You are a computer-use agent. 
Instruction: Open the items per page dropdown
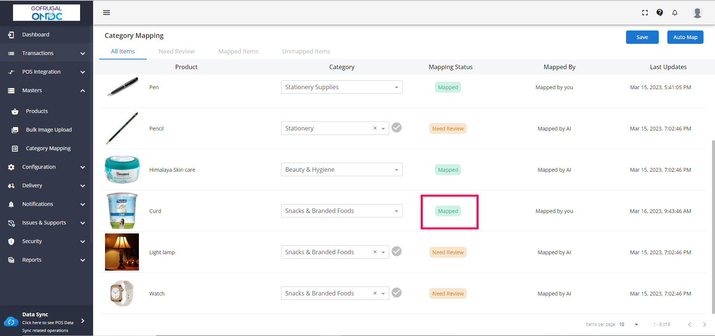pyautogui.click(x=636, y=324)
